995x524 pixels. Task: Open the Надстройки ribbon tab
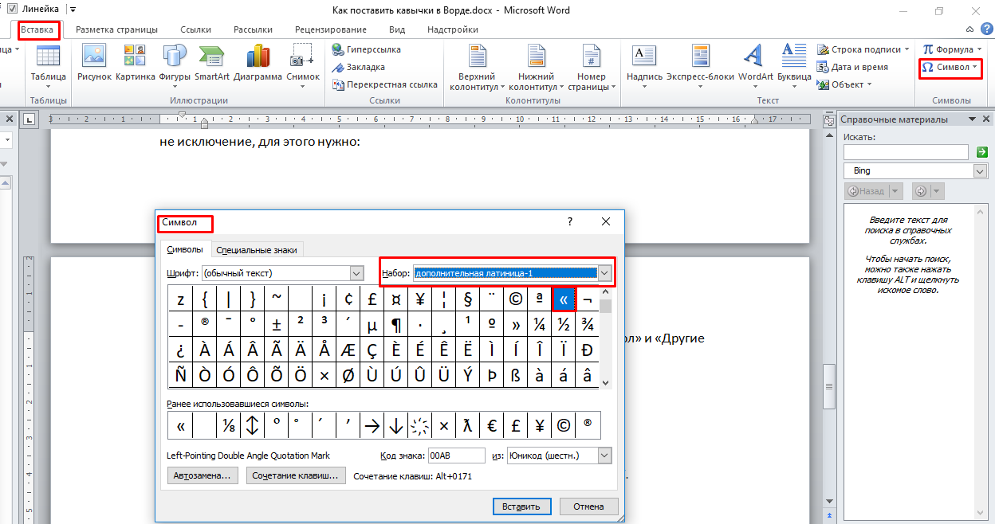(x=453, y=29)
